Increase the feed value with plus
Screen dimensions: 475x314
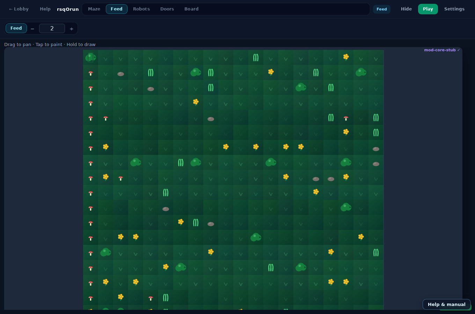72,29
